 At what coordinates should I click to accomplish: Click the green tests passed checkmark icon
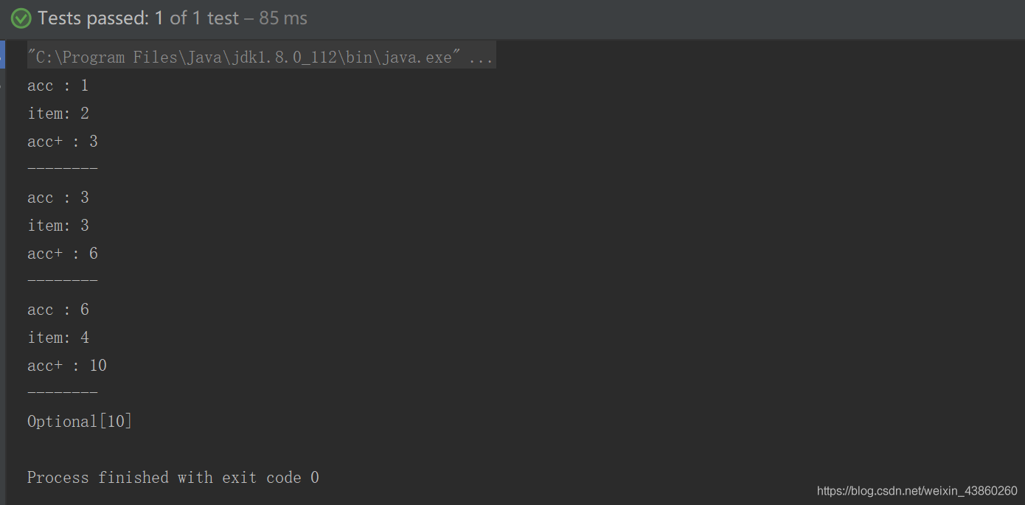click(21, 18)
